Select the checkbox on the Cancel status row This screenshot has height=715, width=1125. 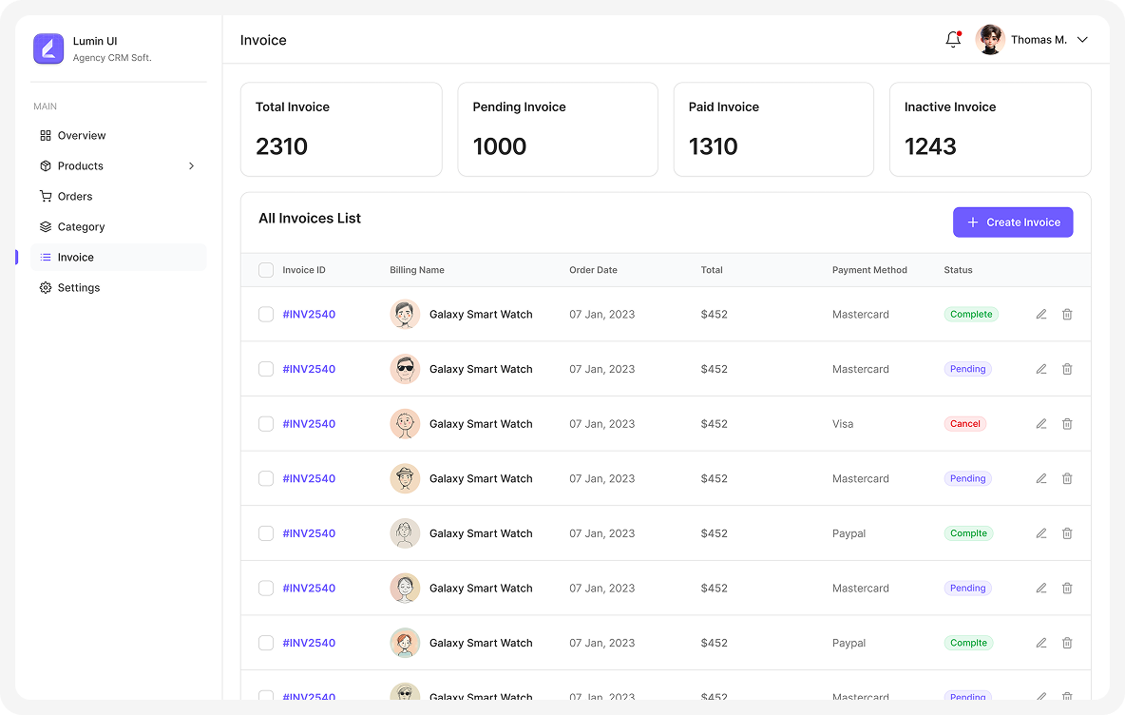pyautogui.click(x=266, y=424)
